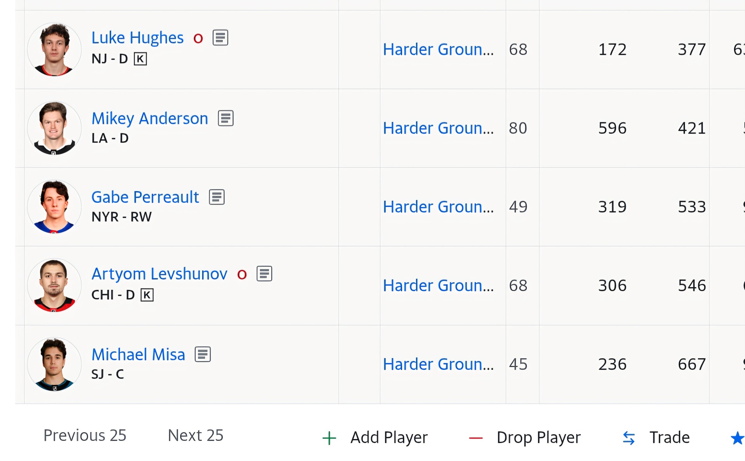Screen dimensions: 745x461
Task: Open Gabe Perreault player notes icon
Action: [x=217, y=197]
